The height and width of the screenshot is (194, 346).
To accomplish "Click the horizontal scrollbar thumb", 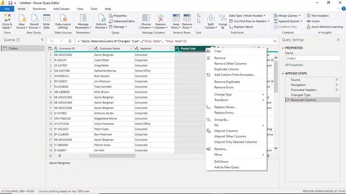I will click(x=112, y=156).
